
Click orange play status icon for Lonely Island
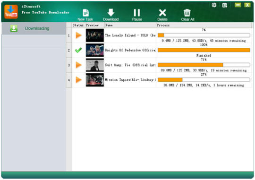click(x=78, y=35)
